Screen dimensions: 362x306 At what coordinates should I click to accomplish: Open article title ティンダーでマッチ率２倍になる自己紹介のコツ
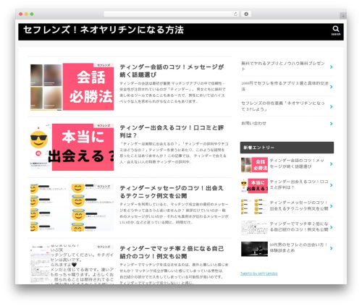(x=172, y=252)
